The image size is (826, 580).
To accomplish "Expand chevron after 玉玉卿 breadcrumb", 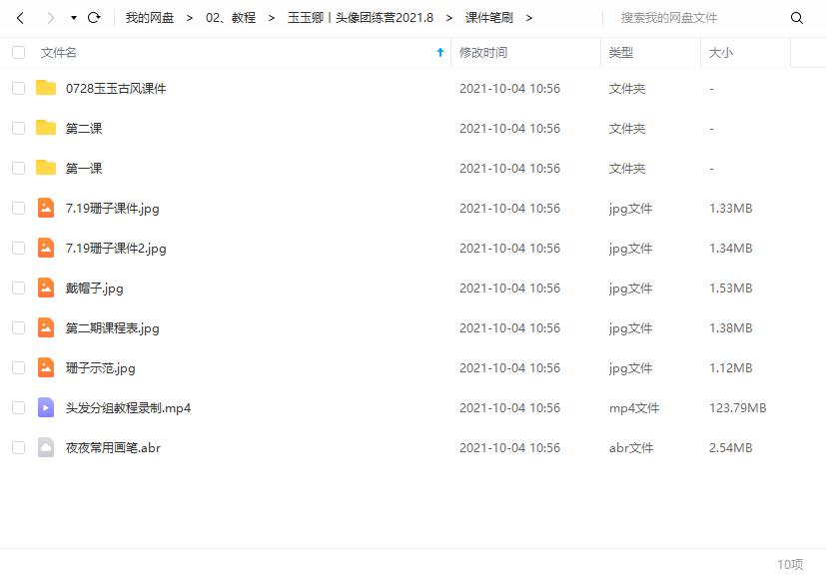I will tap(448, 18).
